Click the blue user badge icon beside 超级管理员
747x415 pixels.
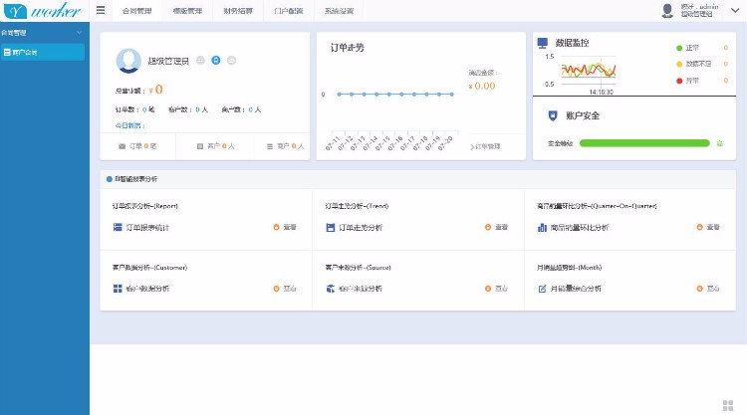click(x=216, y=61)
